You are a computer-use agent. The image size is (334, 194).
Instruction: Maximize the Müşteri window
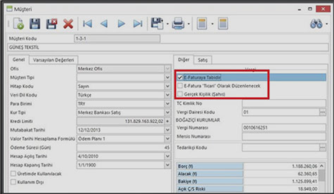[x=310, y=9]
